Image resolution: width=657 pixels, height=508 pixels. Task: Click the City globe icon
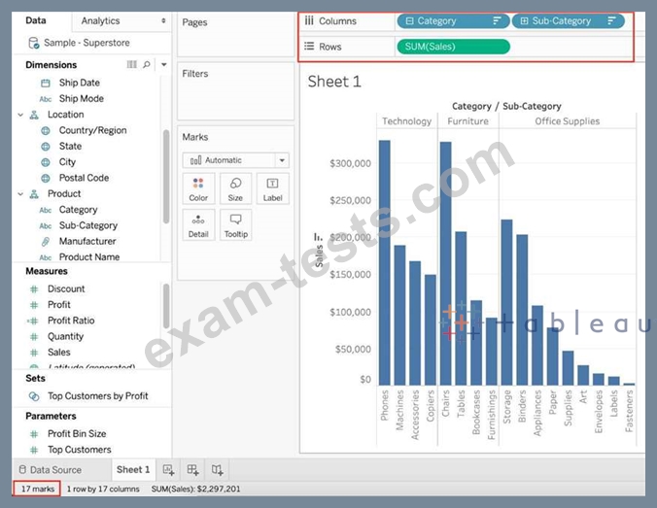click(46, 162)
